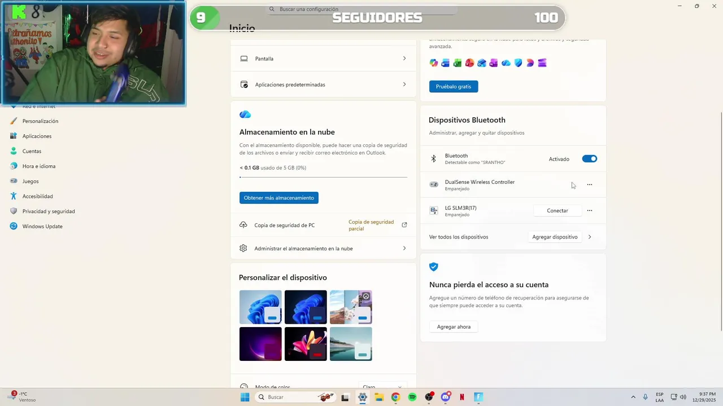Open Accesibilidad in the sidebar
Screen dimensions: 723x406
tap(37, 196)
